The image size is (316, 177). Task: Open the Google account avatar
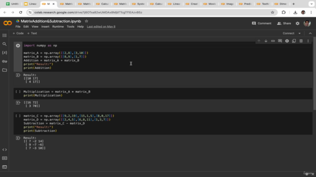click(307, 23)
